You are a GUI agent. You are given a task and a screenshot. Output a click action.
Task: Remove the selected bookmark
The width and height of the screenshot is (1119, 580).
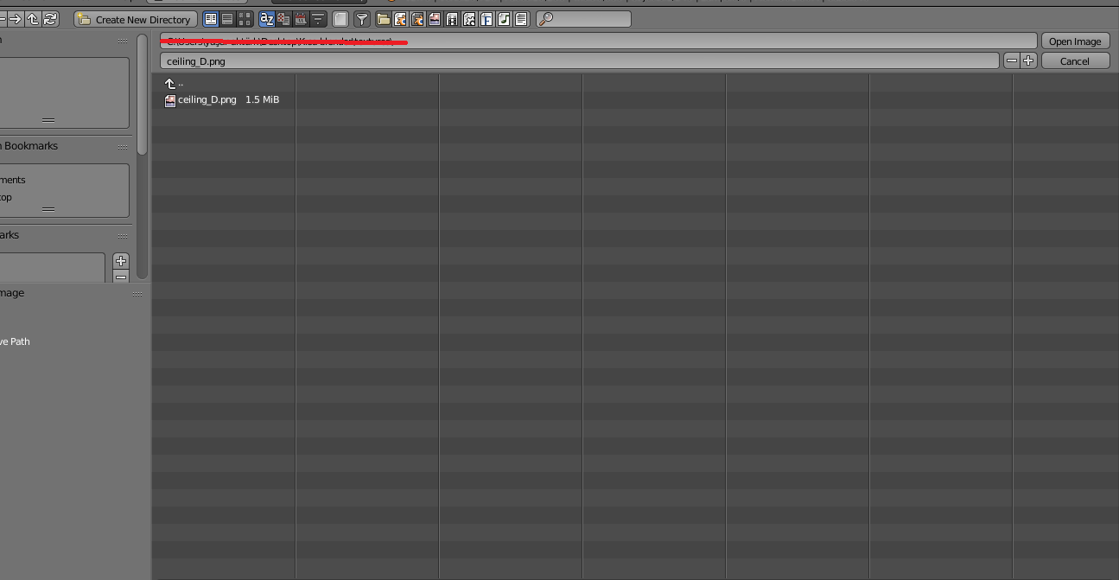[x=121, y=277]
